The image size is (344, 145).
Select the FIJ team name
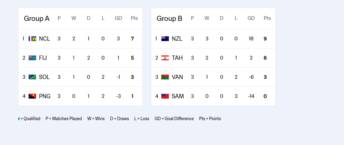point(43,58)
